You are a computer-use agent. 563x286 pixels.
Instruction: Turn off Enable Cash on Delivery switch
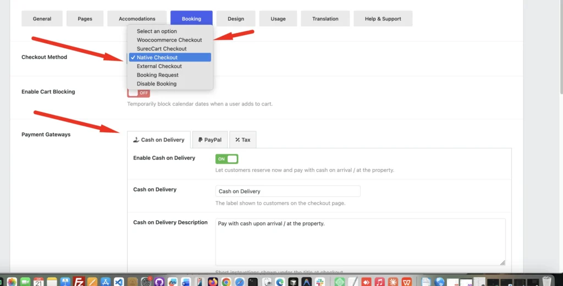[x=227, y=159]
